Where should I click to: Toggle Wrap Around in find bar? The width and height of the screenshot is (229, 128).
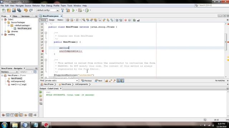pos(122,81)
